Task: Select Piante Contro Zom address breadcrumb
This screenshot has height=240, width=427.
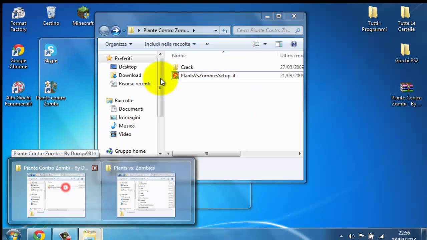Action: coord(166,30)
